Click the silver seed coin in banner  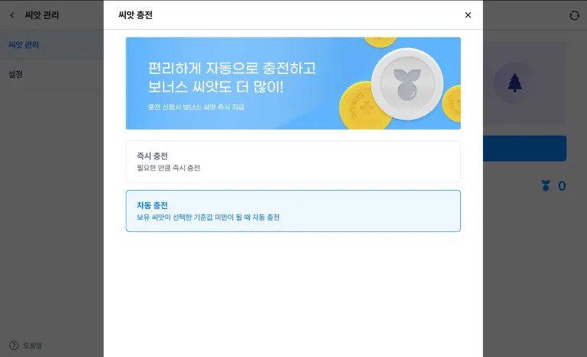click(407, 84)
